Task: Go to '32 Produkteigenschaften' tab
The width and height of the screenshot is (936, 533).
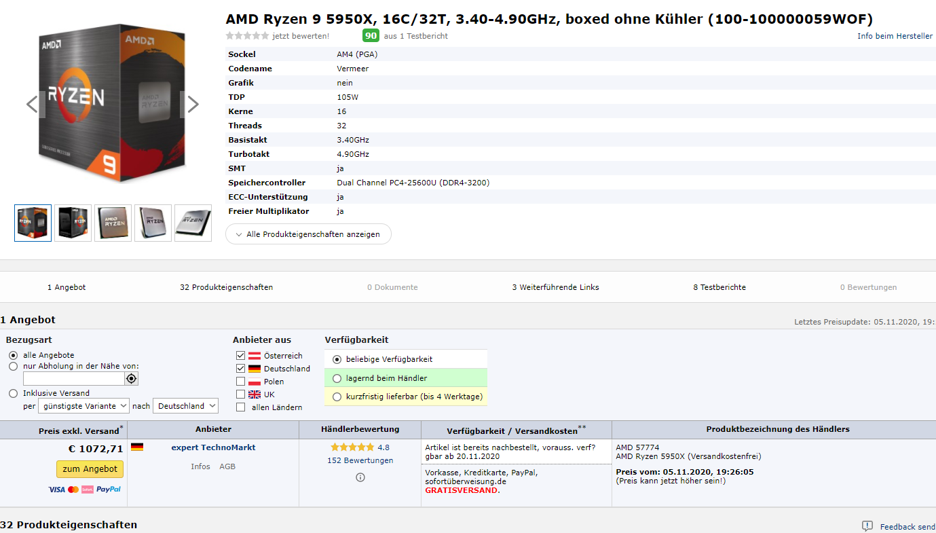Action: click(x=227, y=287)
